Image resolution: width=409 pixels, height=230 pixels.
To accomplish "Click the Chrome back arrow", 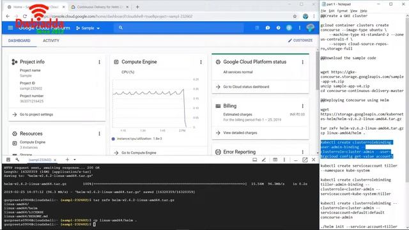I will point(8,16).
